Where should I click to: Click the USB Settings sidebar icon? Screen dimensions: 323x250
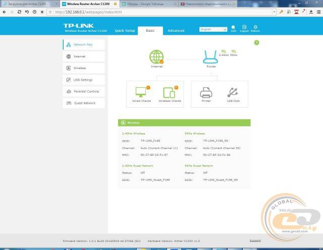click(69, 80)
